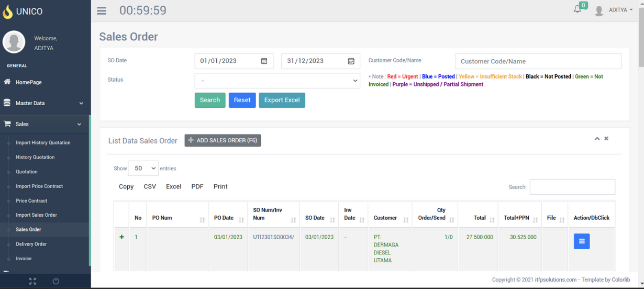Image resolution: width=644 pixels, height=289 pixels.
Task: Collapse the List Data panel with chevron
Action: click(x=597, y=139)
